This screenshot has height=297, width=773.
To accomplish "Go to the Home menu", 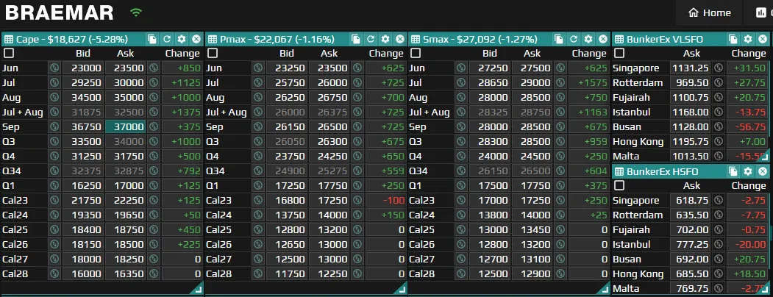I will tap(709, 12).
